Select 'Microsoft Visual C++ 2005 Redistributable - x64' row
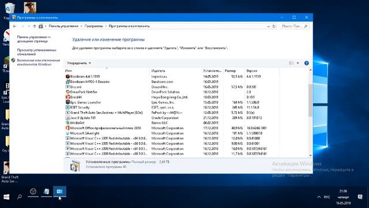 (172, 139)
